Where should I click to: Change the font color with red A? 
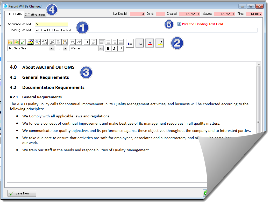150,43
